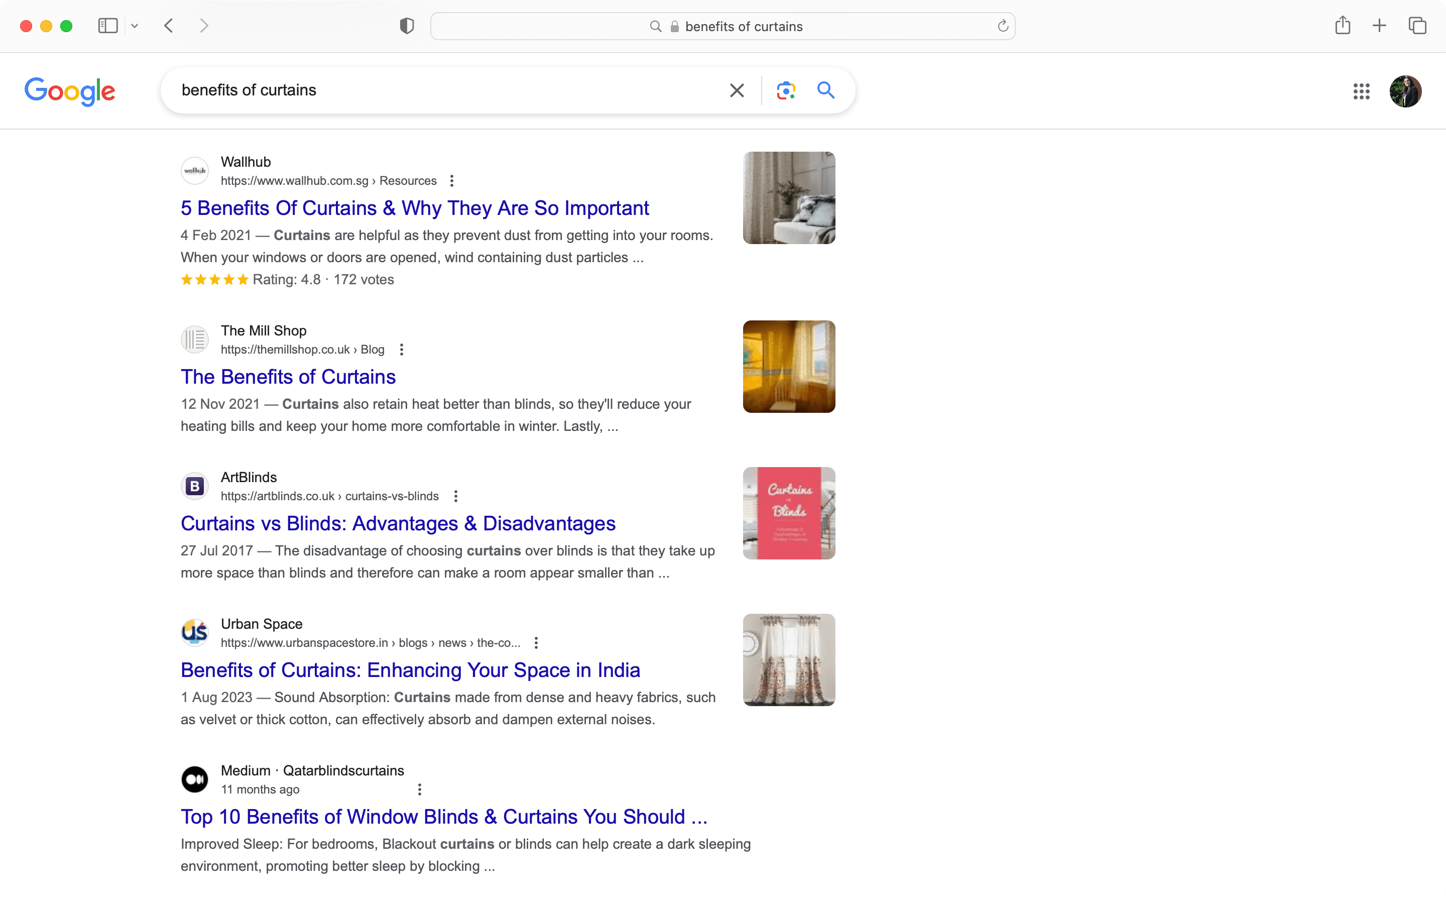Open more options for the Medium result
The height and width of the screenshot is (904, 1446).
(419, 789)
